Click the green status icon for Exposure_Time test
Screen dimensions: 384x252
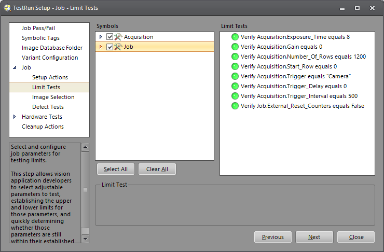click(235, 37)
